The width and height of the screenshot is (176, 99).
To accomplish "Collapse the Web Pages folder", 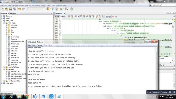I will point(4,23).
